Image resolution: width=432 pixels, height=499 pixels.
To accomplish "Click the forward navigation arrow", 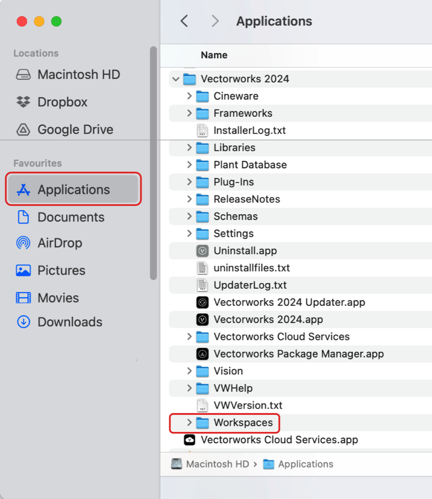I will tap(215, 21).
